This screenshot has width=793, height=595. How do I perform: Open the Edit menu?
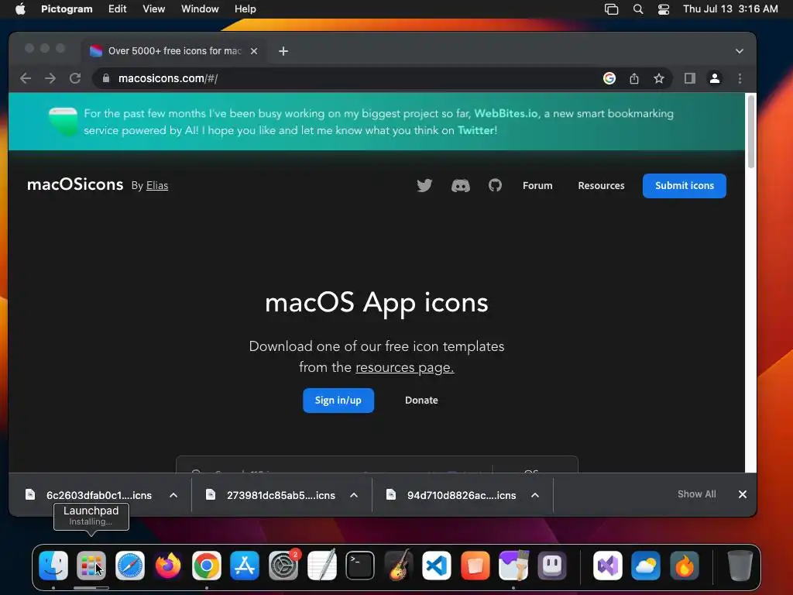pos(118,9)
